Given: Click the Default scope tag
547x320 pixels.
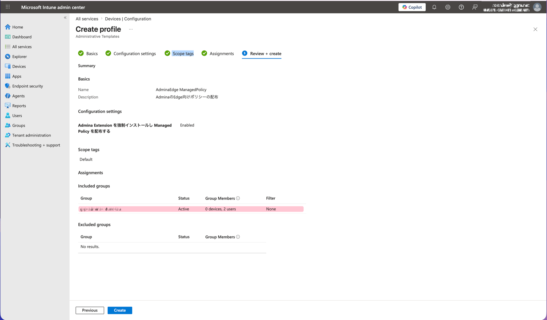Looking at the screenshot, I should tap(86, 159).
